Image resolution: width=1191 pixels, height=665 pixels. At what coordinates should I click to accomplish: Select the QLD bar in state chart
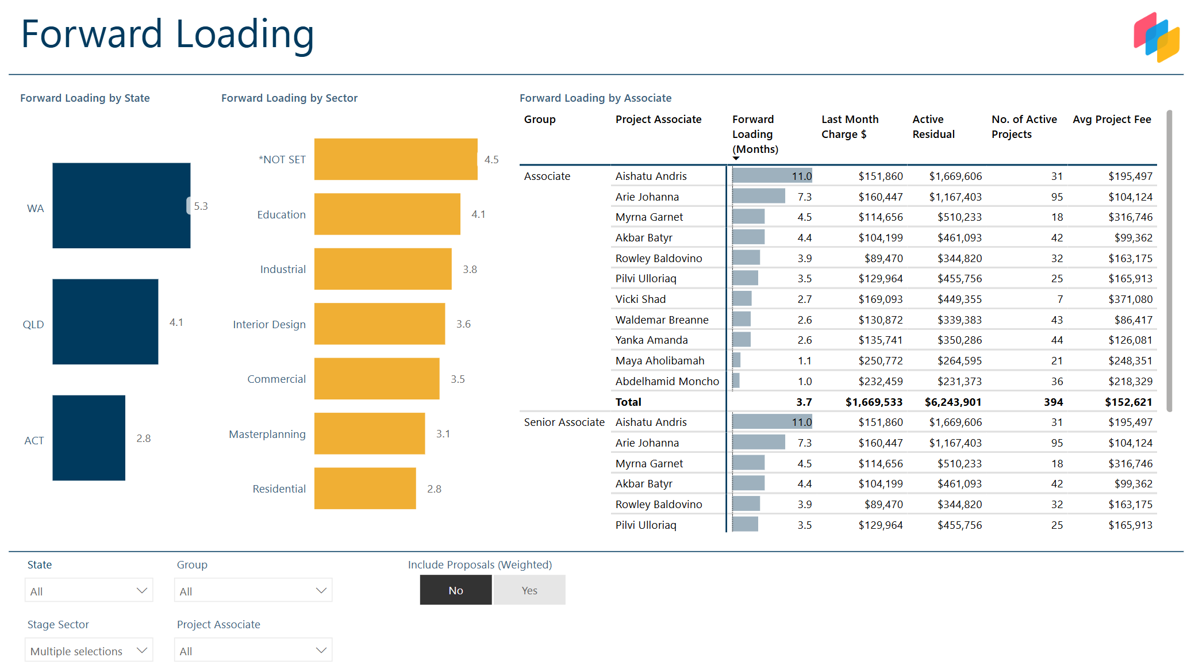pyautogui.click(x=105, y=322)
